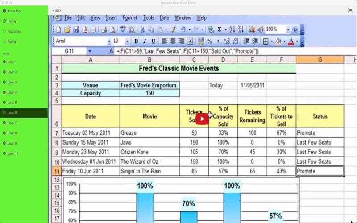
Task: Click the Help question mark icon
Action: 295,29
